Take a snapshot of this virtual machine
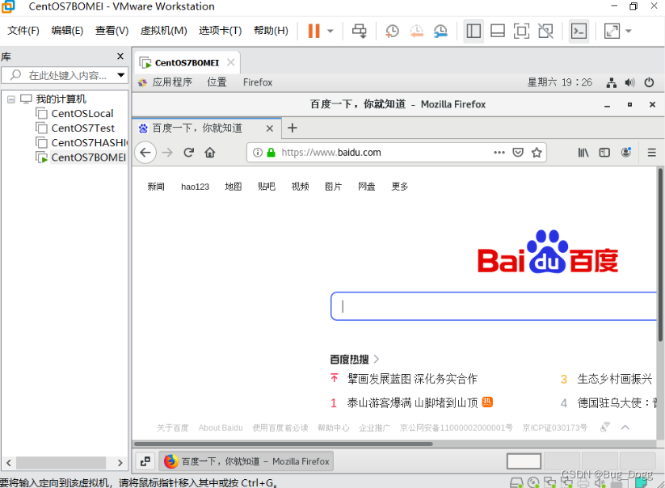The image size is (665, 488). pyautogui.click(x=392, y=31)
